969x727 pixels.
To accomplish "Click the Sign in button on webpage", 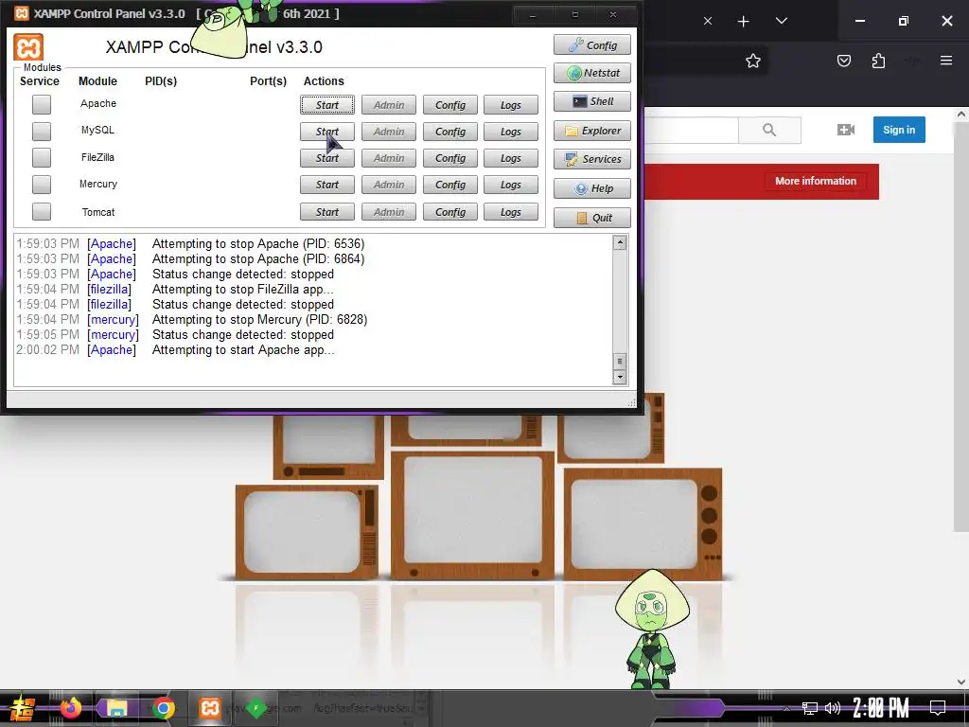I will [899, 130].
